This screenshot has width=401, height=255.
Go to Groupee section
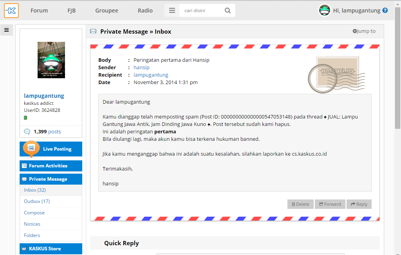(x=107, y=11)
